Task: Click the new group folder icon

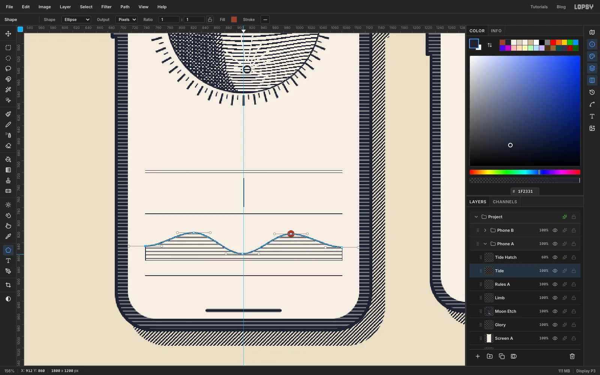Action: click(x=490, y=356)
